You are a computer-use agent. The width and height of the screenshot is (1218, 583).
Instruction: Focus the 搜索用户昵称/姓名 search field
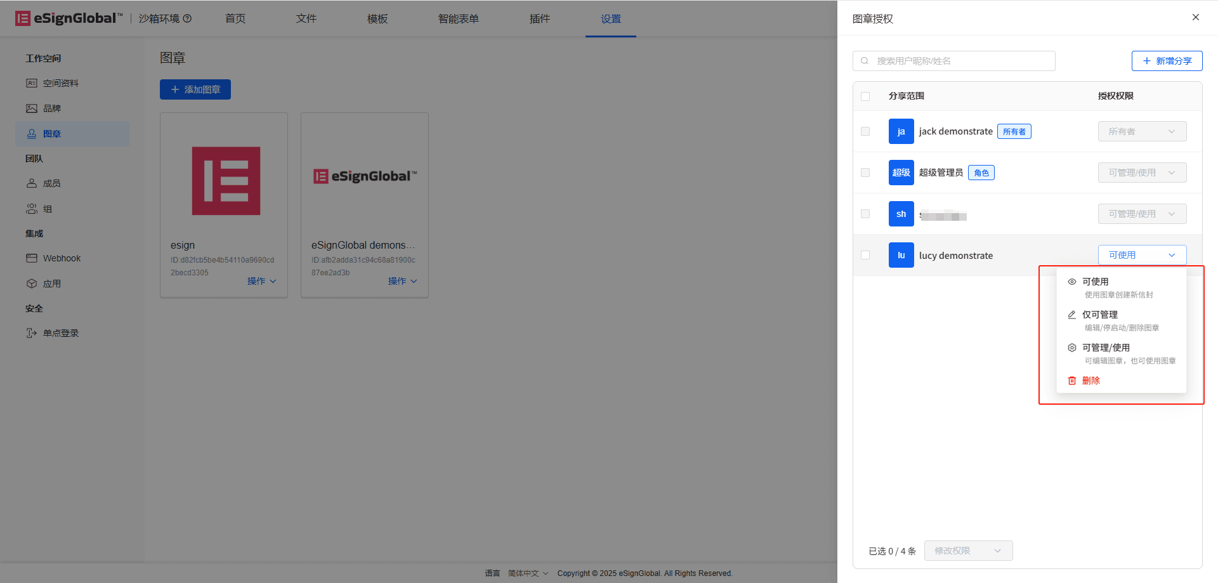click(x=954, y=61)
